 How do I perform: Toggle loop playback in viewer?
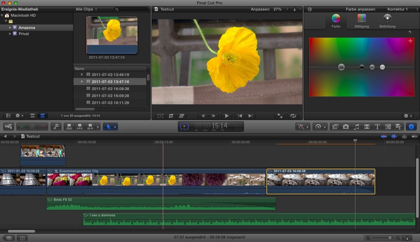click(x=293, y=116)
